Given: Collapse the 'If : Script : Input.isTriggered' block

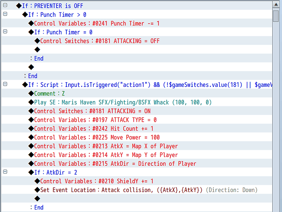Looking at the screenshot, I should coord(5,84).
